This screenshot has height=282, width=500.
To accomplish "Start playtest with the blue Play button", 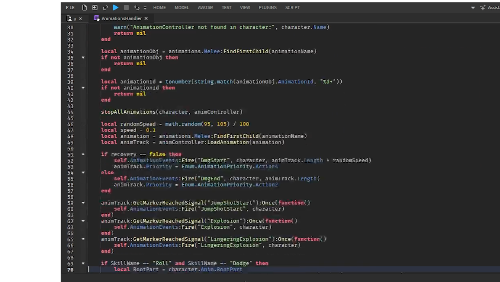I will coord(115,7).
